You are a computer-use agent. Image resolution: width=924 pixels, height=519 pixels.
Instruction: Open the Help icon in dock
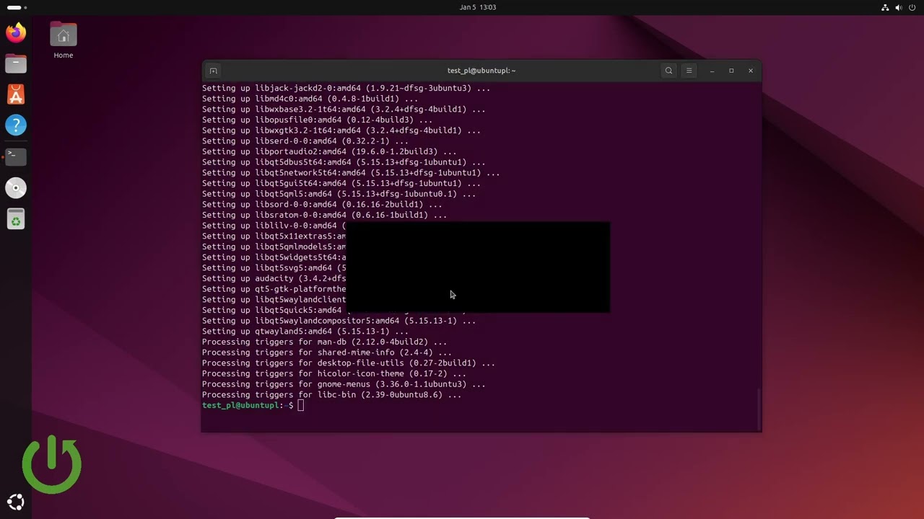click(16, 125)
